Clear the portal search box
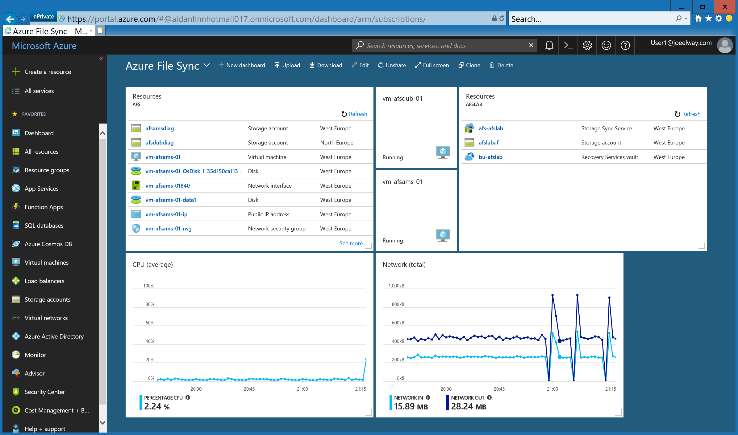Viewport: 738px width, 435px height. pyautogui.click(x=531, y=45)
